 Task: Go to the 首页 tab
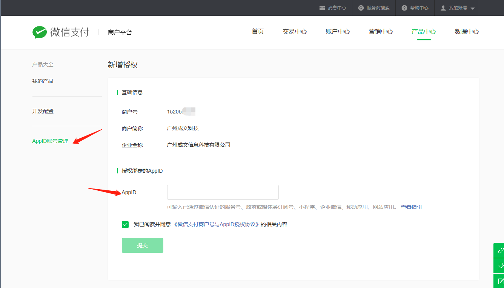[x=258, y=32]
